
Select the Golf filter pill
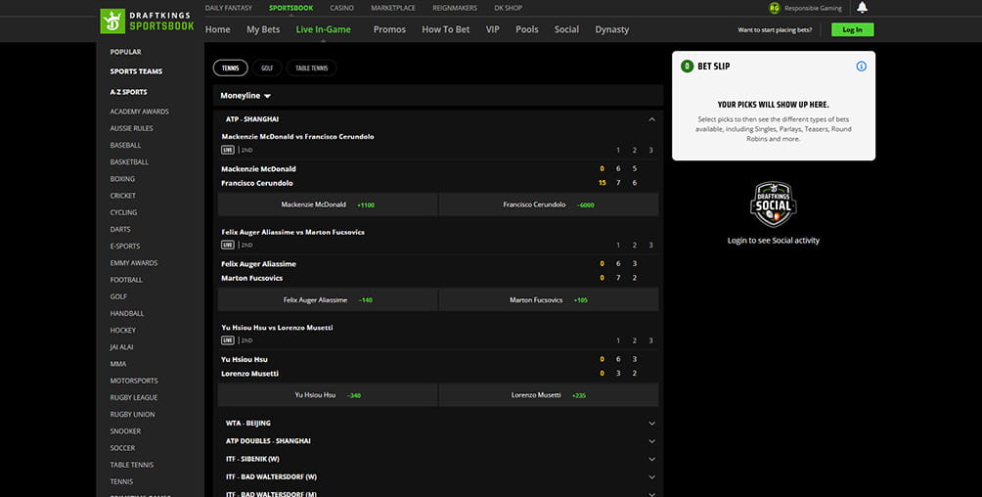pos(267,68)
